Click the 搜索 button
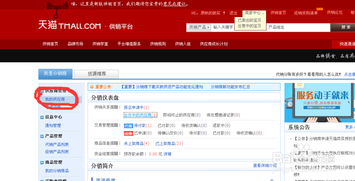Image resolution: width=355 pixels, height=181 pixels. [x=343, y=27]
